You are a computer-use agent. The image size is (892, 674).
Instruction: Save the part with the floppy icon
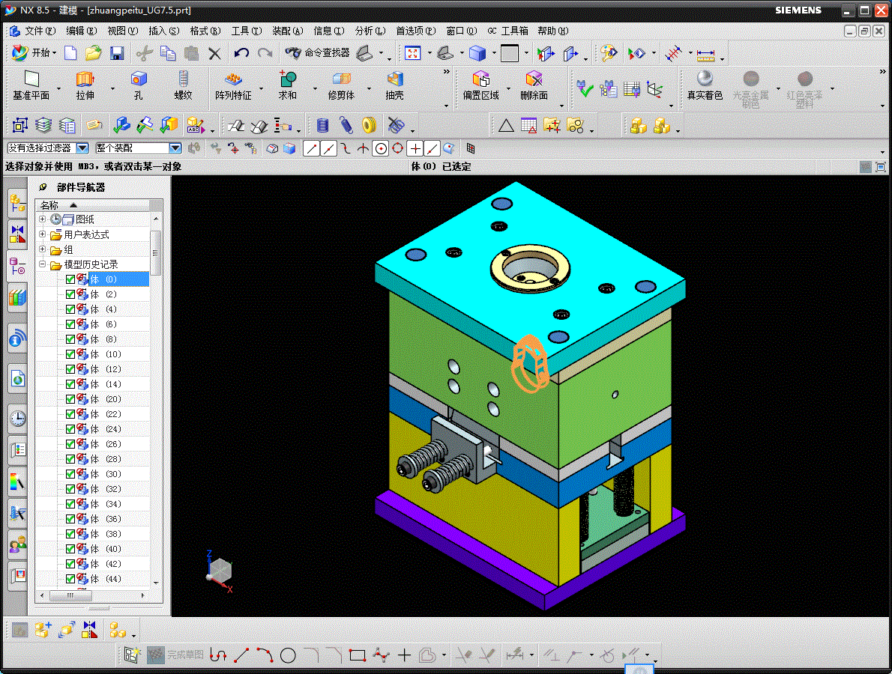coord(117,53)
